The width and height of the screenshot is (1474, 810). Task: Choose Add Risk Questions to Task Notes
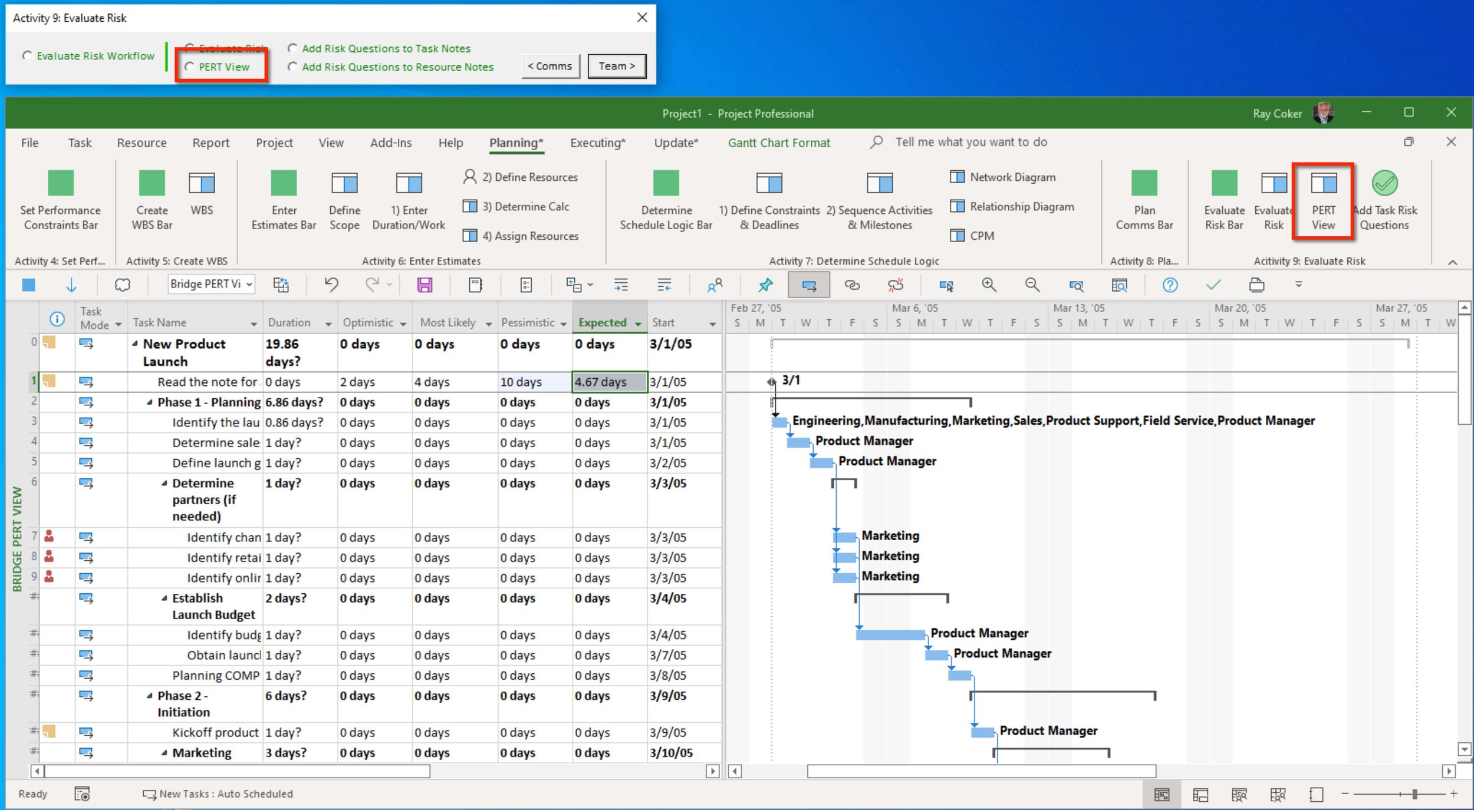click(292, 48)
